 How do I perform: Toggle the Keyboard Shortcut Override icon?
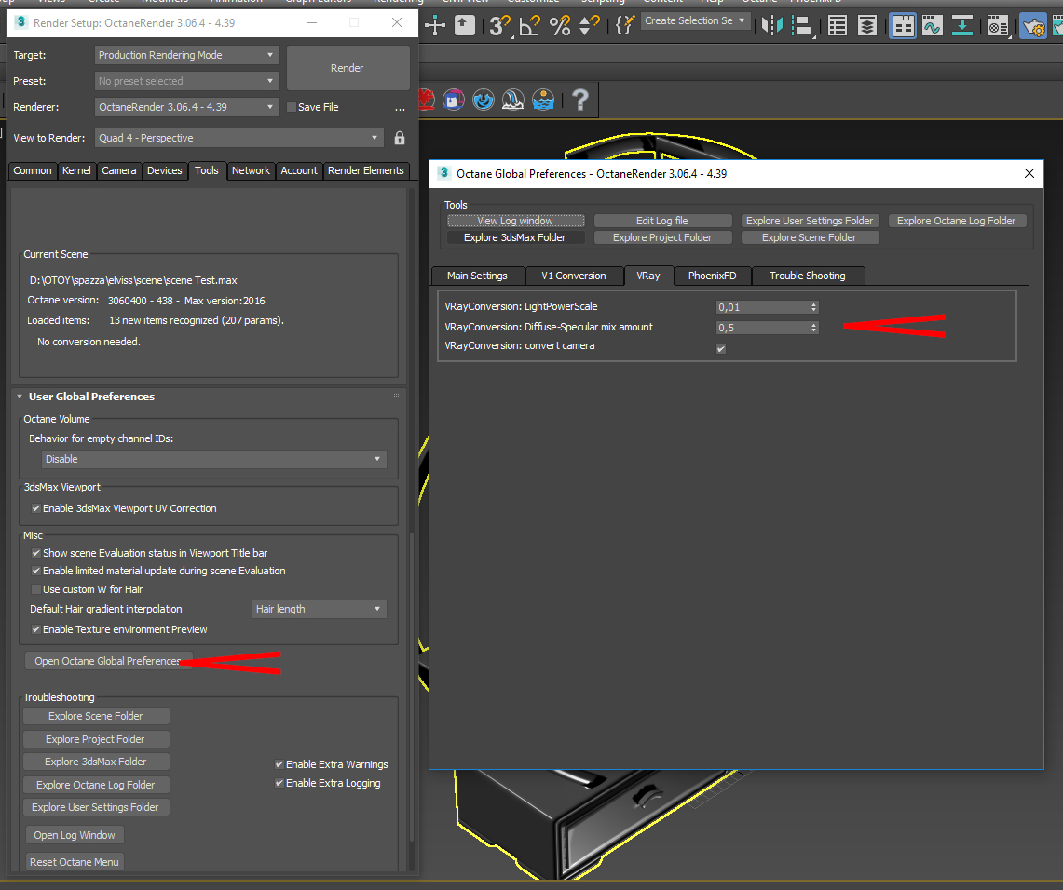[464, 26]
